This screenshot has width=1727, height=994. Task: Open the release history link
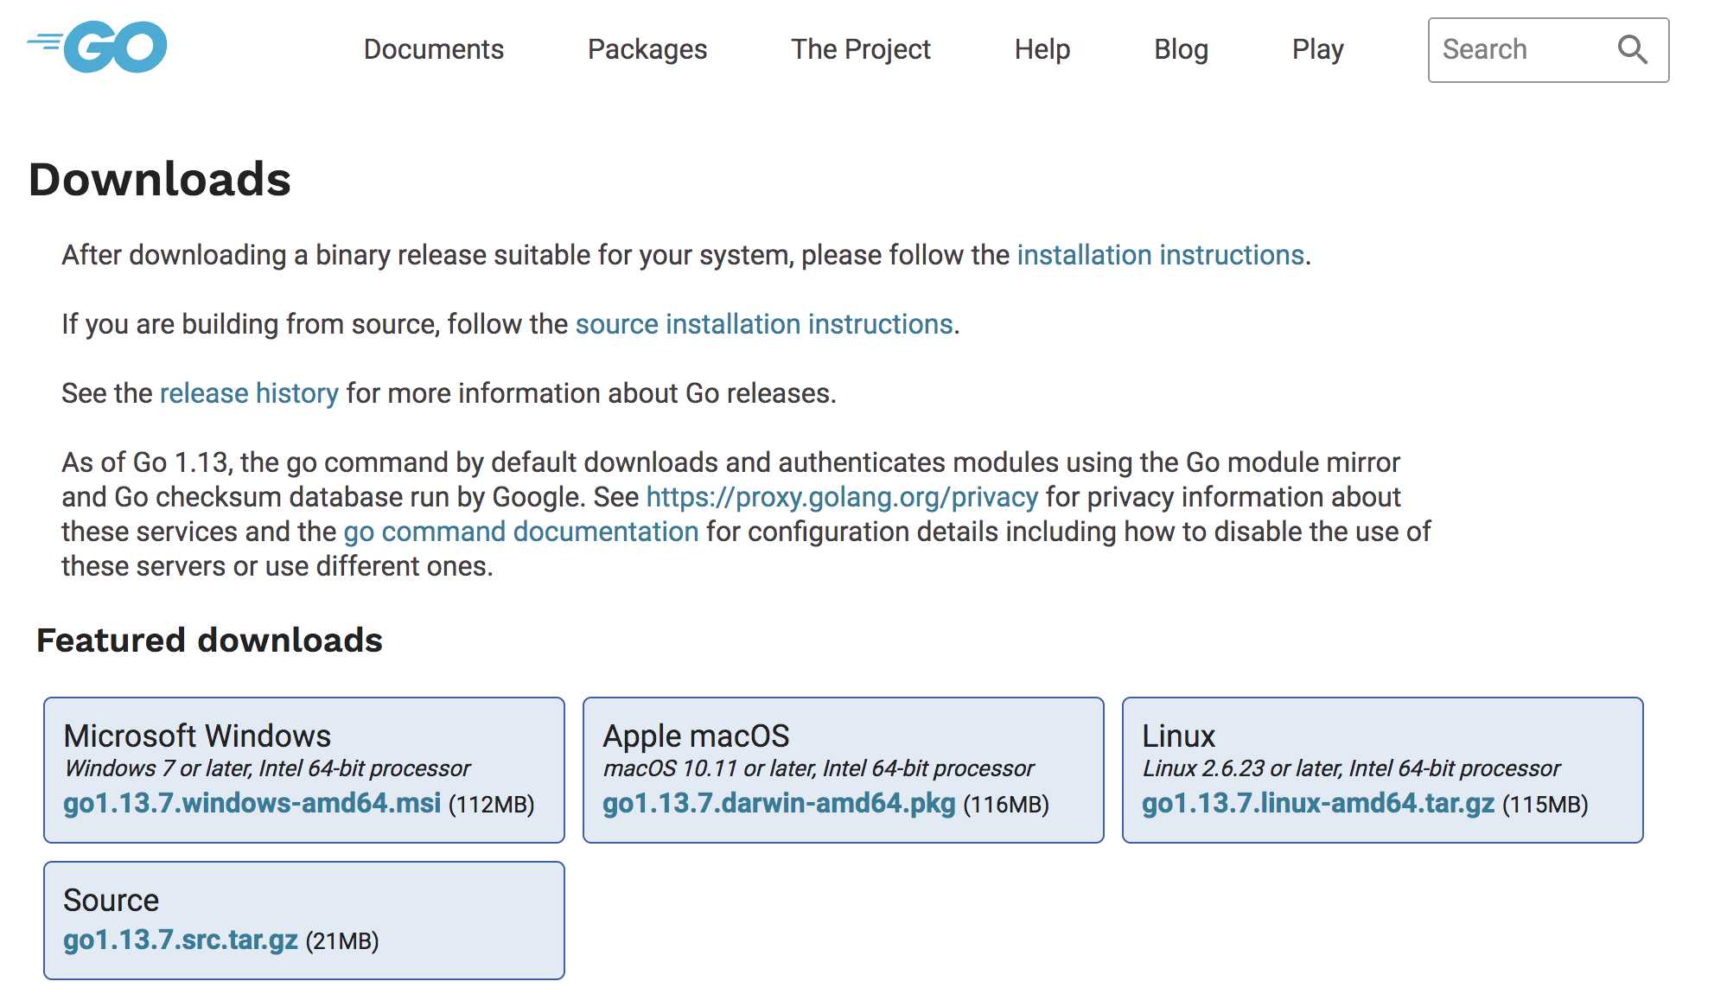(x=249, y=393)
